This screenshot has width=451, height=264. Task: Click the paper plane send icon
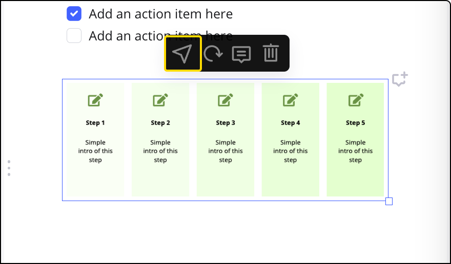coord(182,53)
